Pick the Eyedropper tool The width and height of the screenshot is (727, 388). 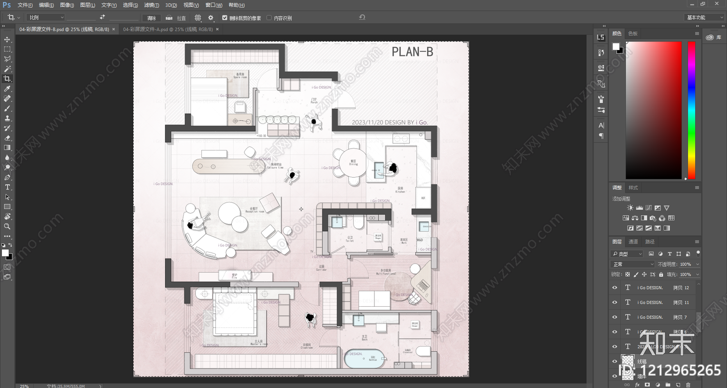(7, 89)
